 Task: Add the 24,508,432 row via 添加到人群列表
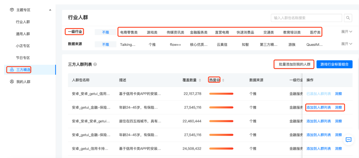coord(319,148)
